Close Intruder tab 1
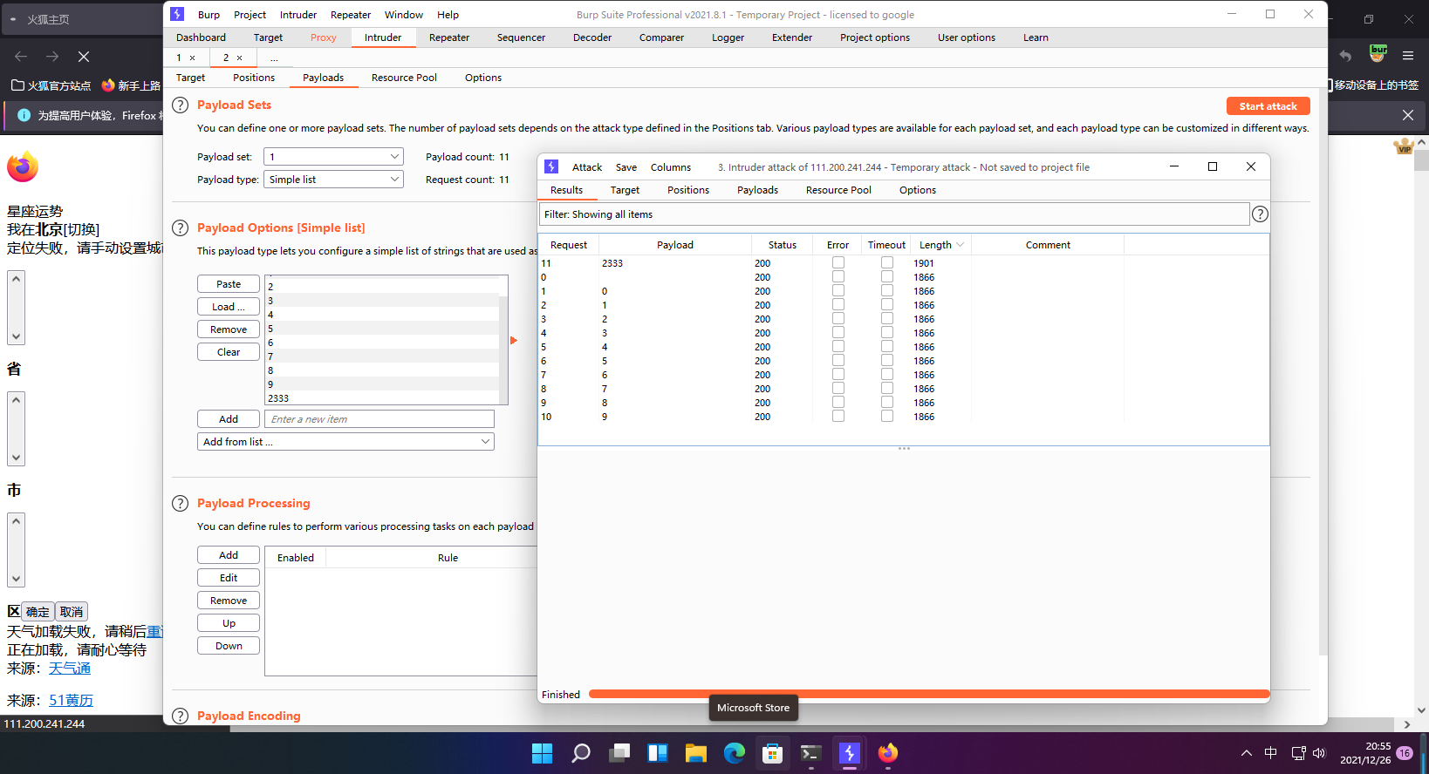Screen dimensions: 1429x774 tap(193, 58)
